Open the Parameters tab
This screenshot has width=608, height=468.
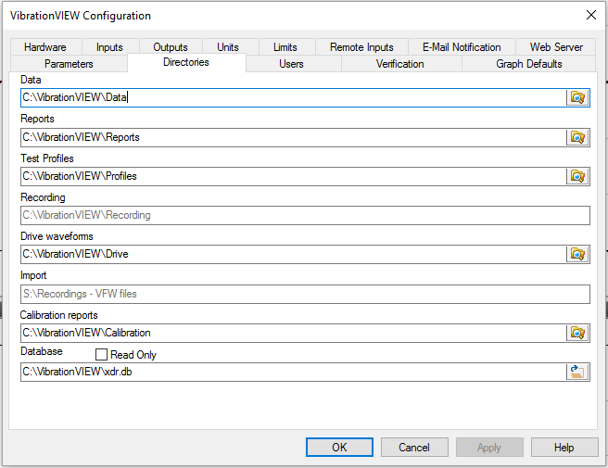(x=69, y=64)
